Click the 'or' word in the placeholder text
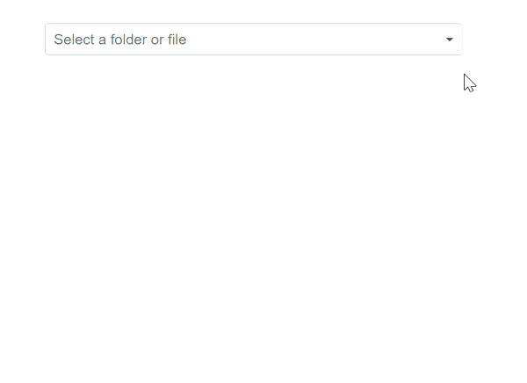The width and height of the screenshot is (527, 383). tap(157, 40)
